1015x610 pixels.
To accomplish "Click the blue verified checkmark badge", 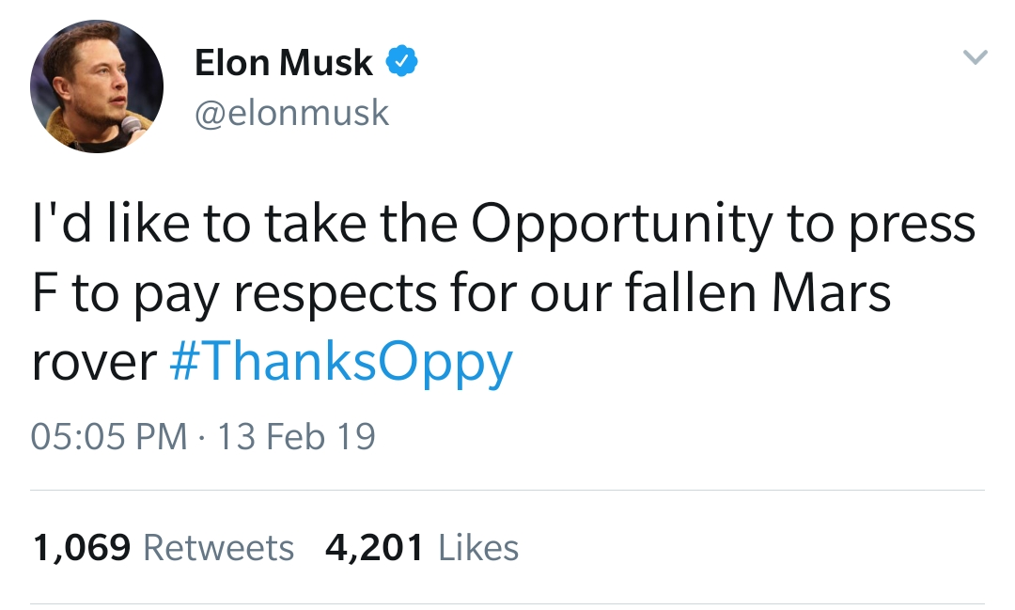I will [x=402, y=63].
